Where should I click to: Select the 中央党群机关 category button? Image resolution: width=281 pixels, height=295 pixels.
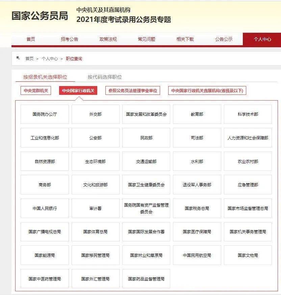click(x=36, y=90)
